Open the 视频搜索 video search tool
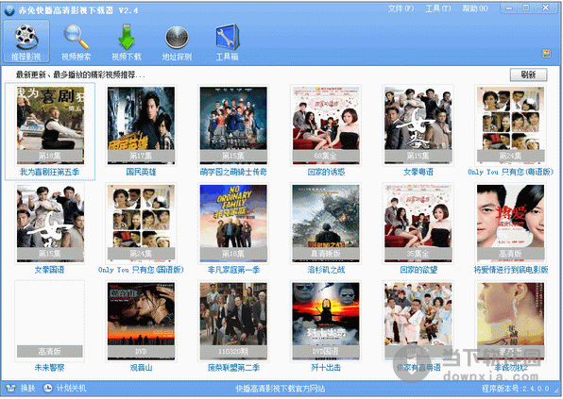 click(x=77, y=42)
